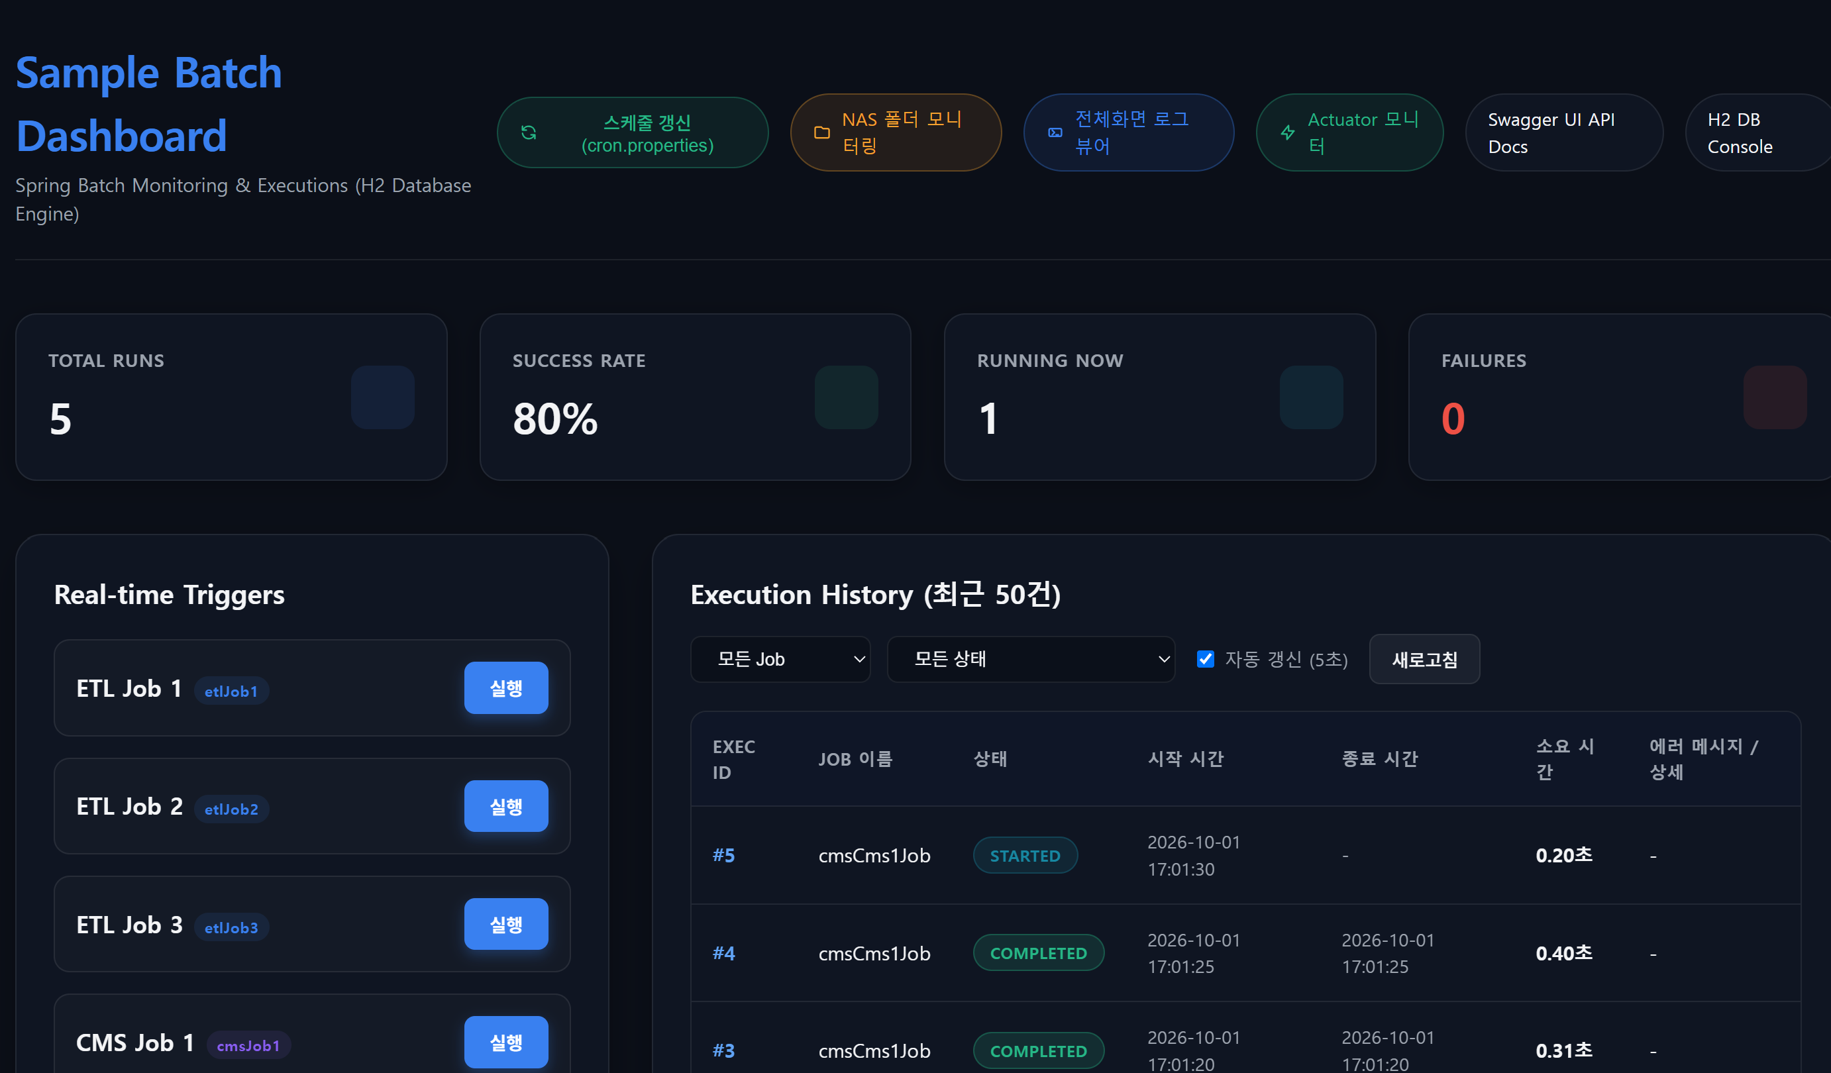The height and width of the screenshot is (1073, 1831).
Task: Run ETL Job 2 with 실행 button
Action: coord(505,806)
